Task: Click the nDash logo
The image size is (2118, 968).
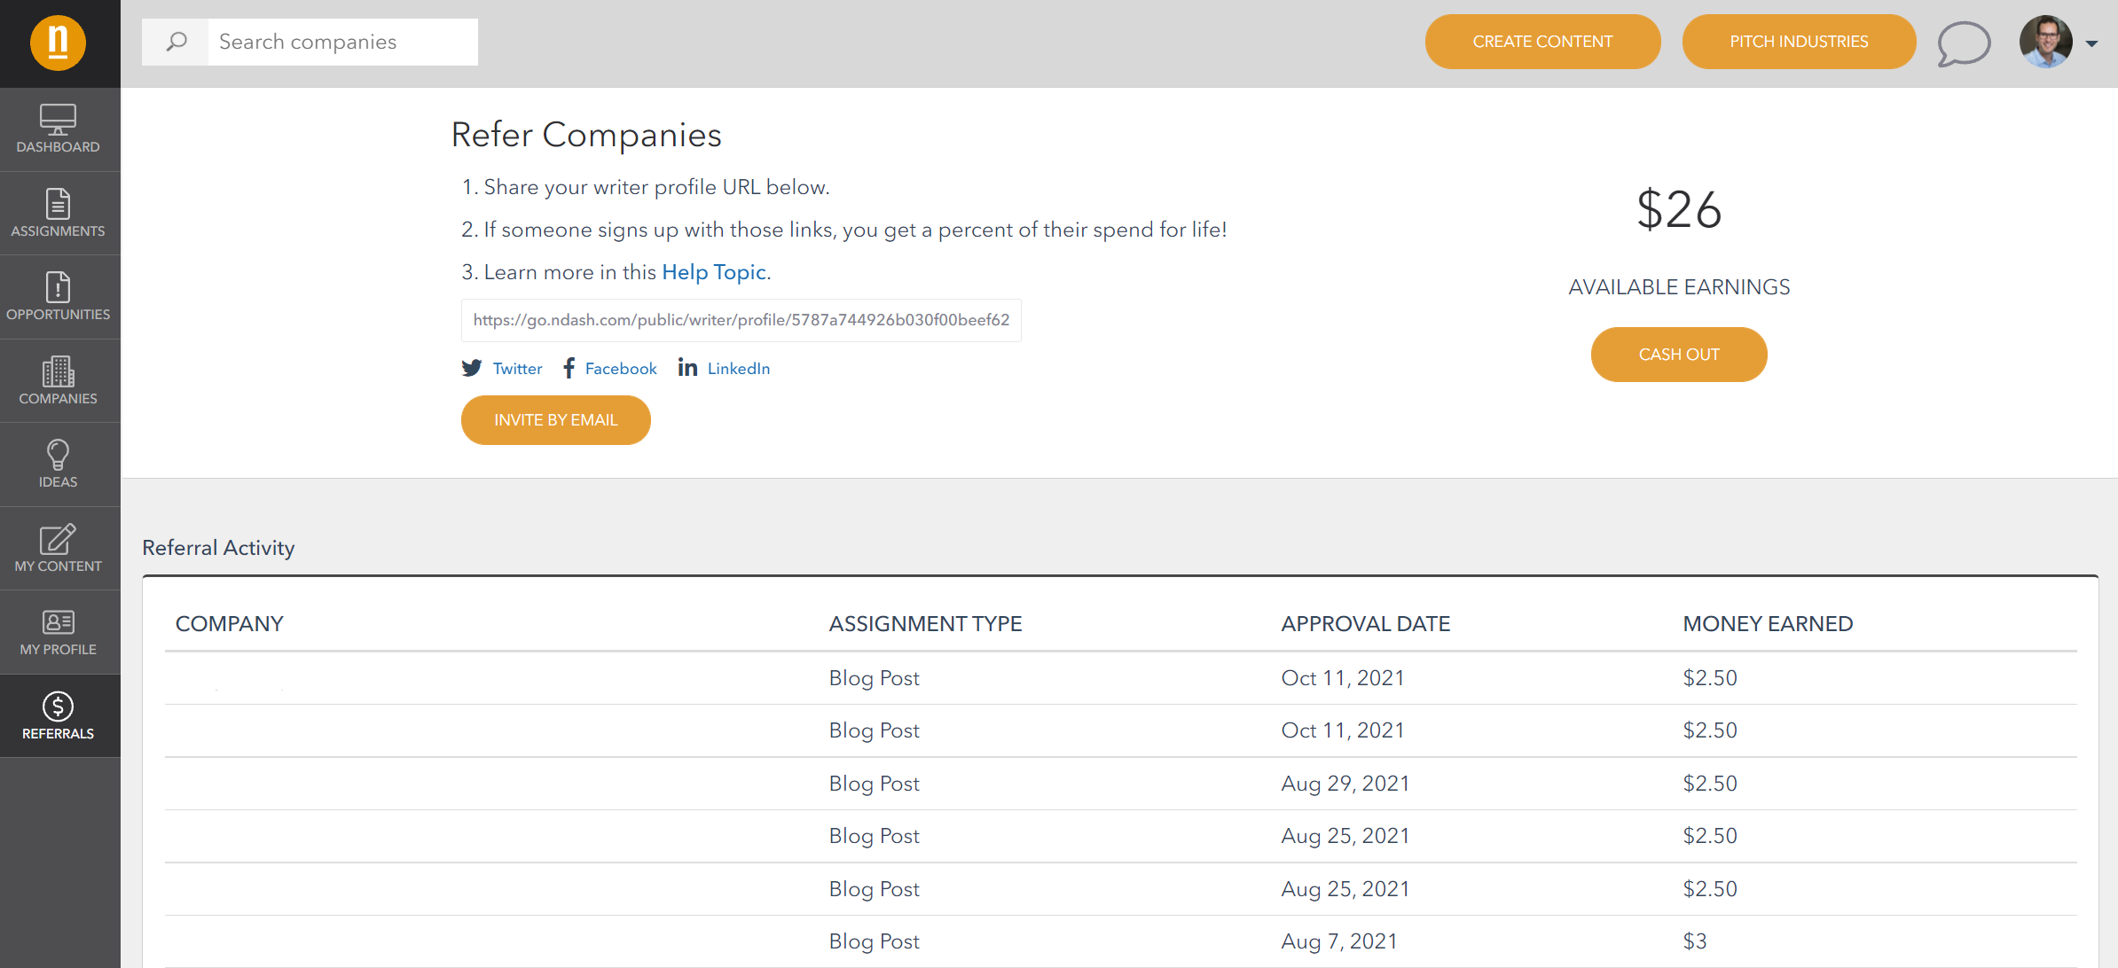Action: 59,42
